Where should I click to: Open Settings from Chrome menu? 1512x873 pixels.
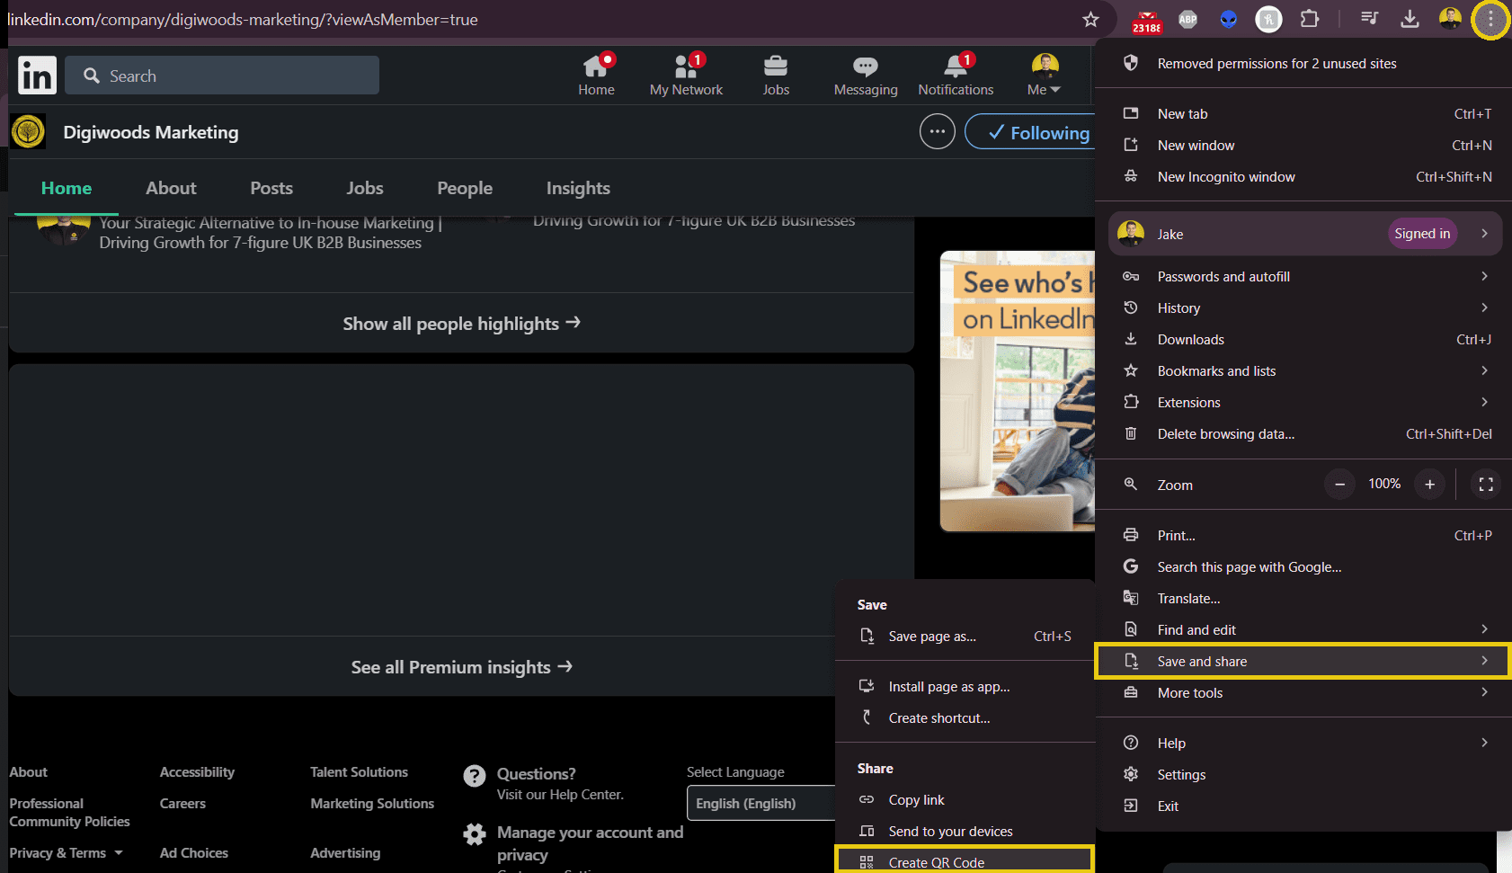pyautogui.click(x=1303, y=774)
